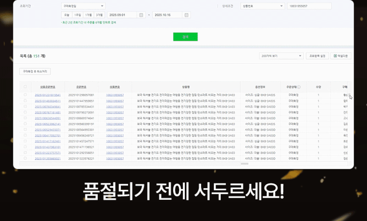Sort by the 주문번호 column header
This screenshot has height=221, width=367.
point(81,87)
